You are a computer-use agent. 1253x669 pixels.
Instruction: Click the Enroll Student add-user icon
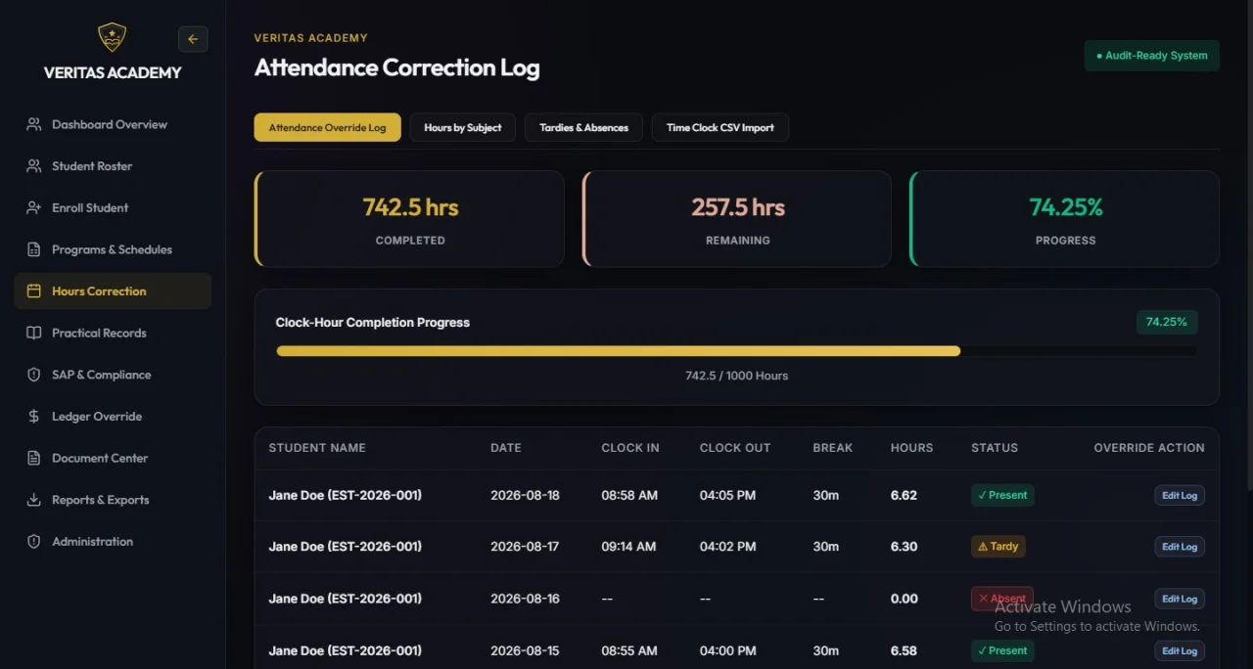34,208
